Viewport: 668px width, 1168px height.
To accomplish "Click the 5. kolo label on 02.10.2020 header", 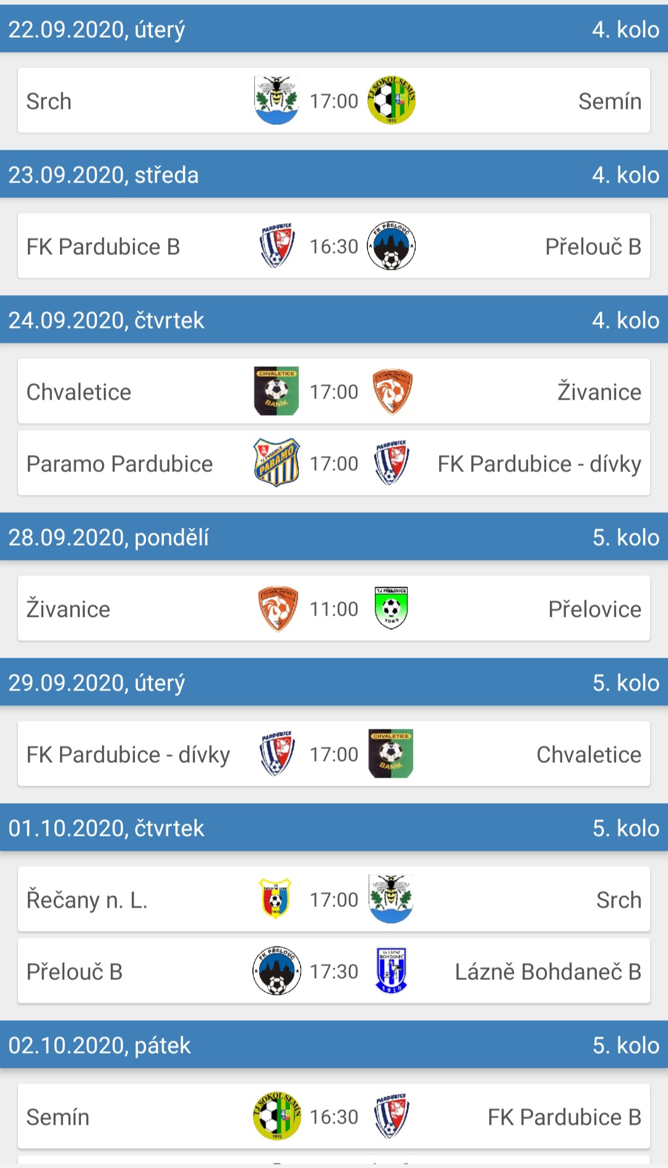I will click(x=626, y=1046).
